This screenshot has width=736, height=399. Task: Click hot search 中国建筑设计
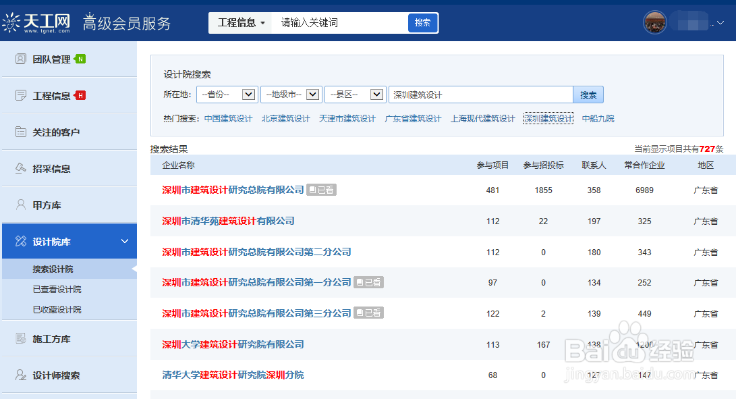pyautogui.click(x=228, y=118)
